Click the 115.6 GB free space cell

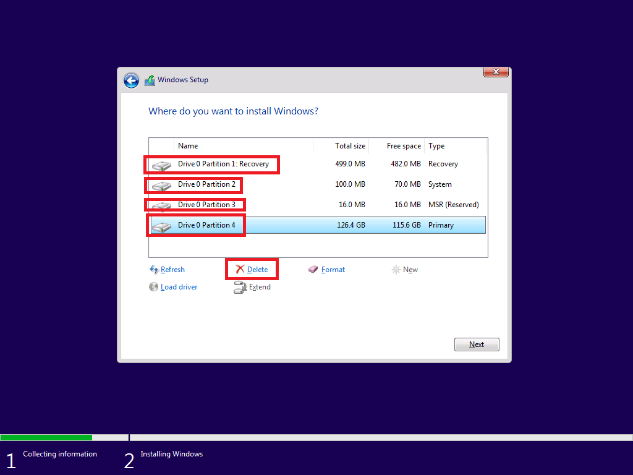(x=407, y=225)
